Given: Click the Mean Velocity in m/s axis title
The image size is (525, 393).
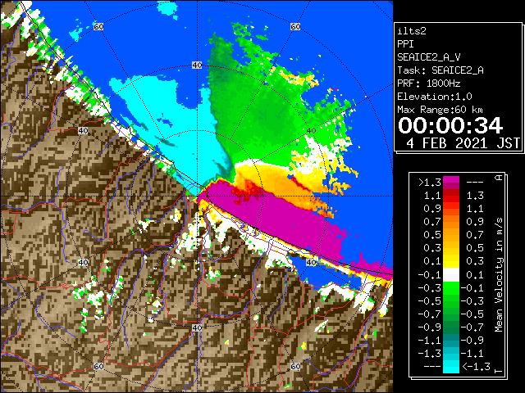Looking at the screenshot, I should pyautogui.click(x=499, y=275).
